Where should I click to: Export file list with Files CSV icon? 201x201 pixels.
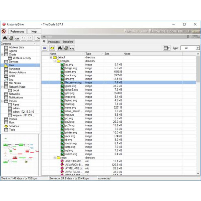[x=72, y=48]
